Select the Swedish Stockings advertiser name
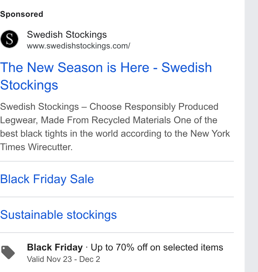 pos(67,35)
